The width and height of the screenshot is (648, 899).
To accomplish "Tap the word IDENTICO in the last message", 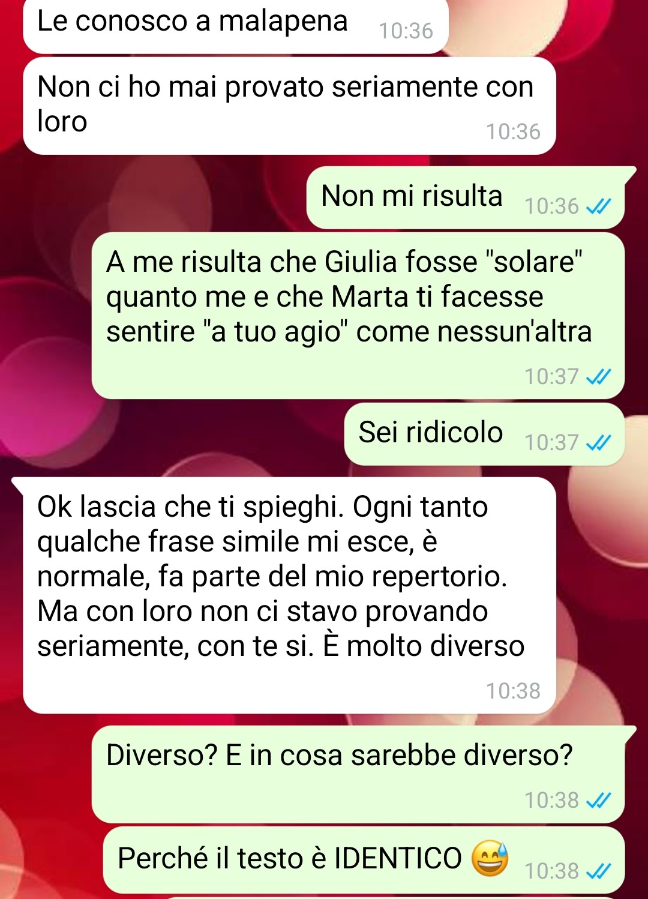I will point(398,858).
